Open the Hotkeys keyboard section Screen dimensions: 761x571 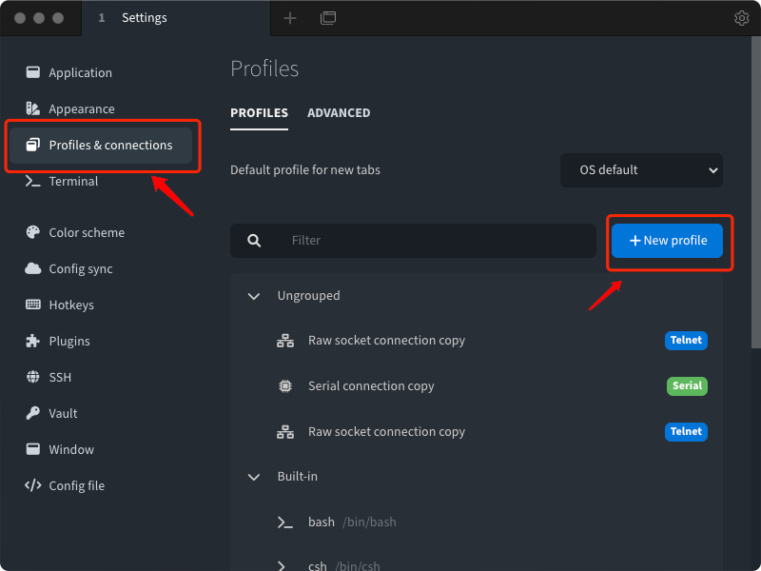point(70,305)
